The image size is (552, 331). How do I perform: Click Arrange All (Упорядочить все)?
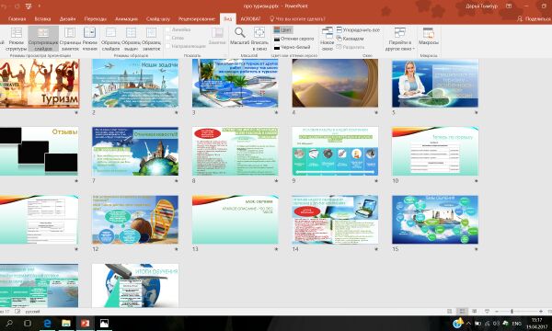[x=358, y=30]
